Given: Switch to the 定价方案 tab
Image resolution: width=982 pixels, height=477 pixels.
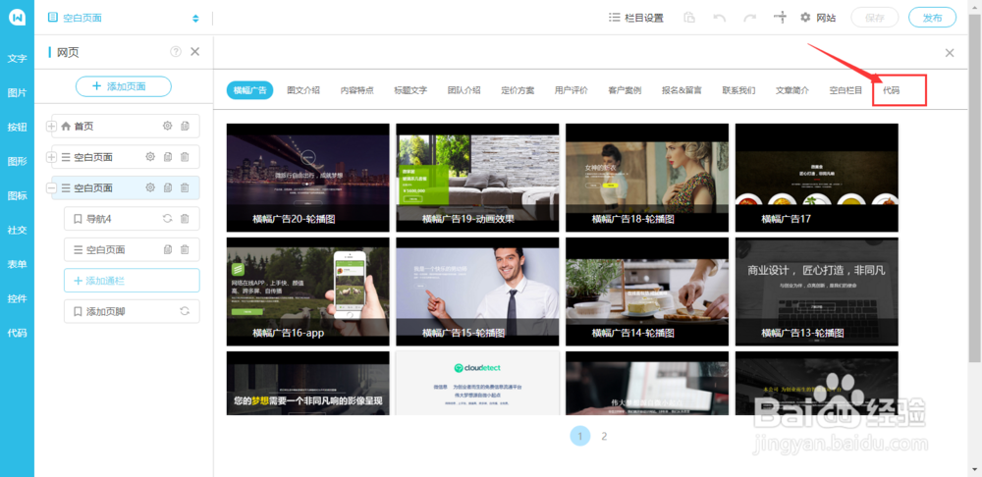Looking at the screenshot, I should [518, 90].
